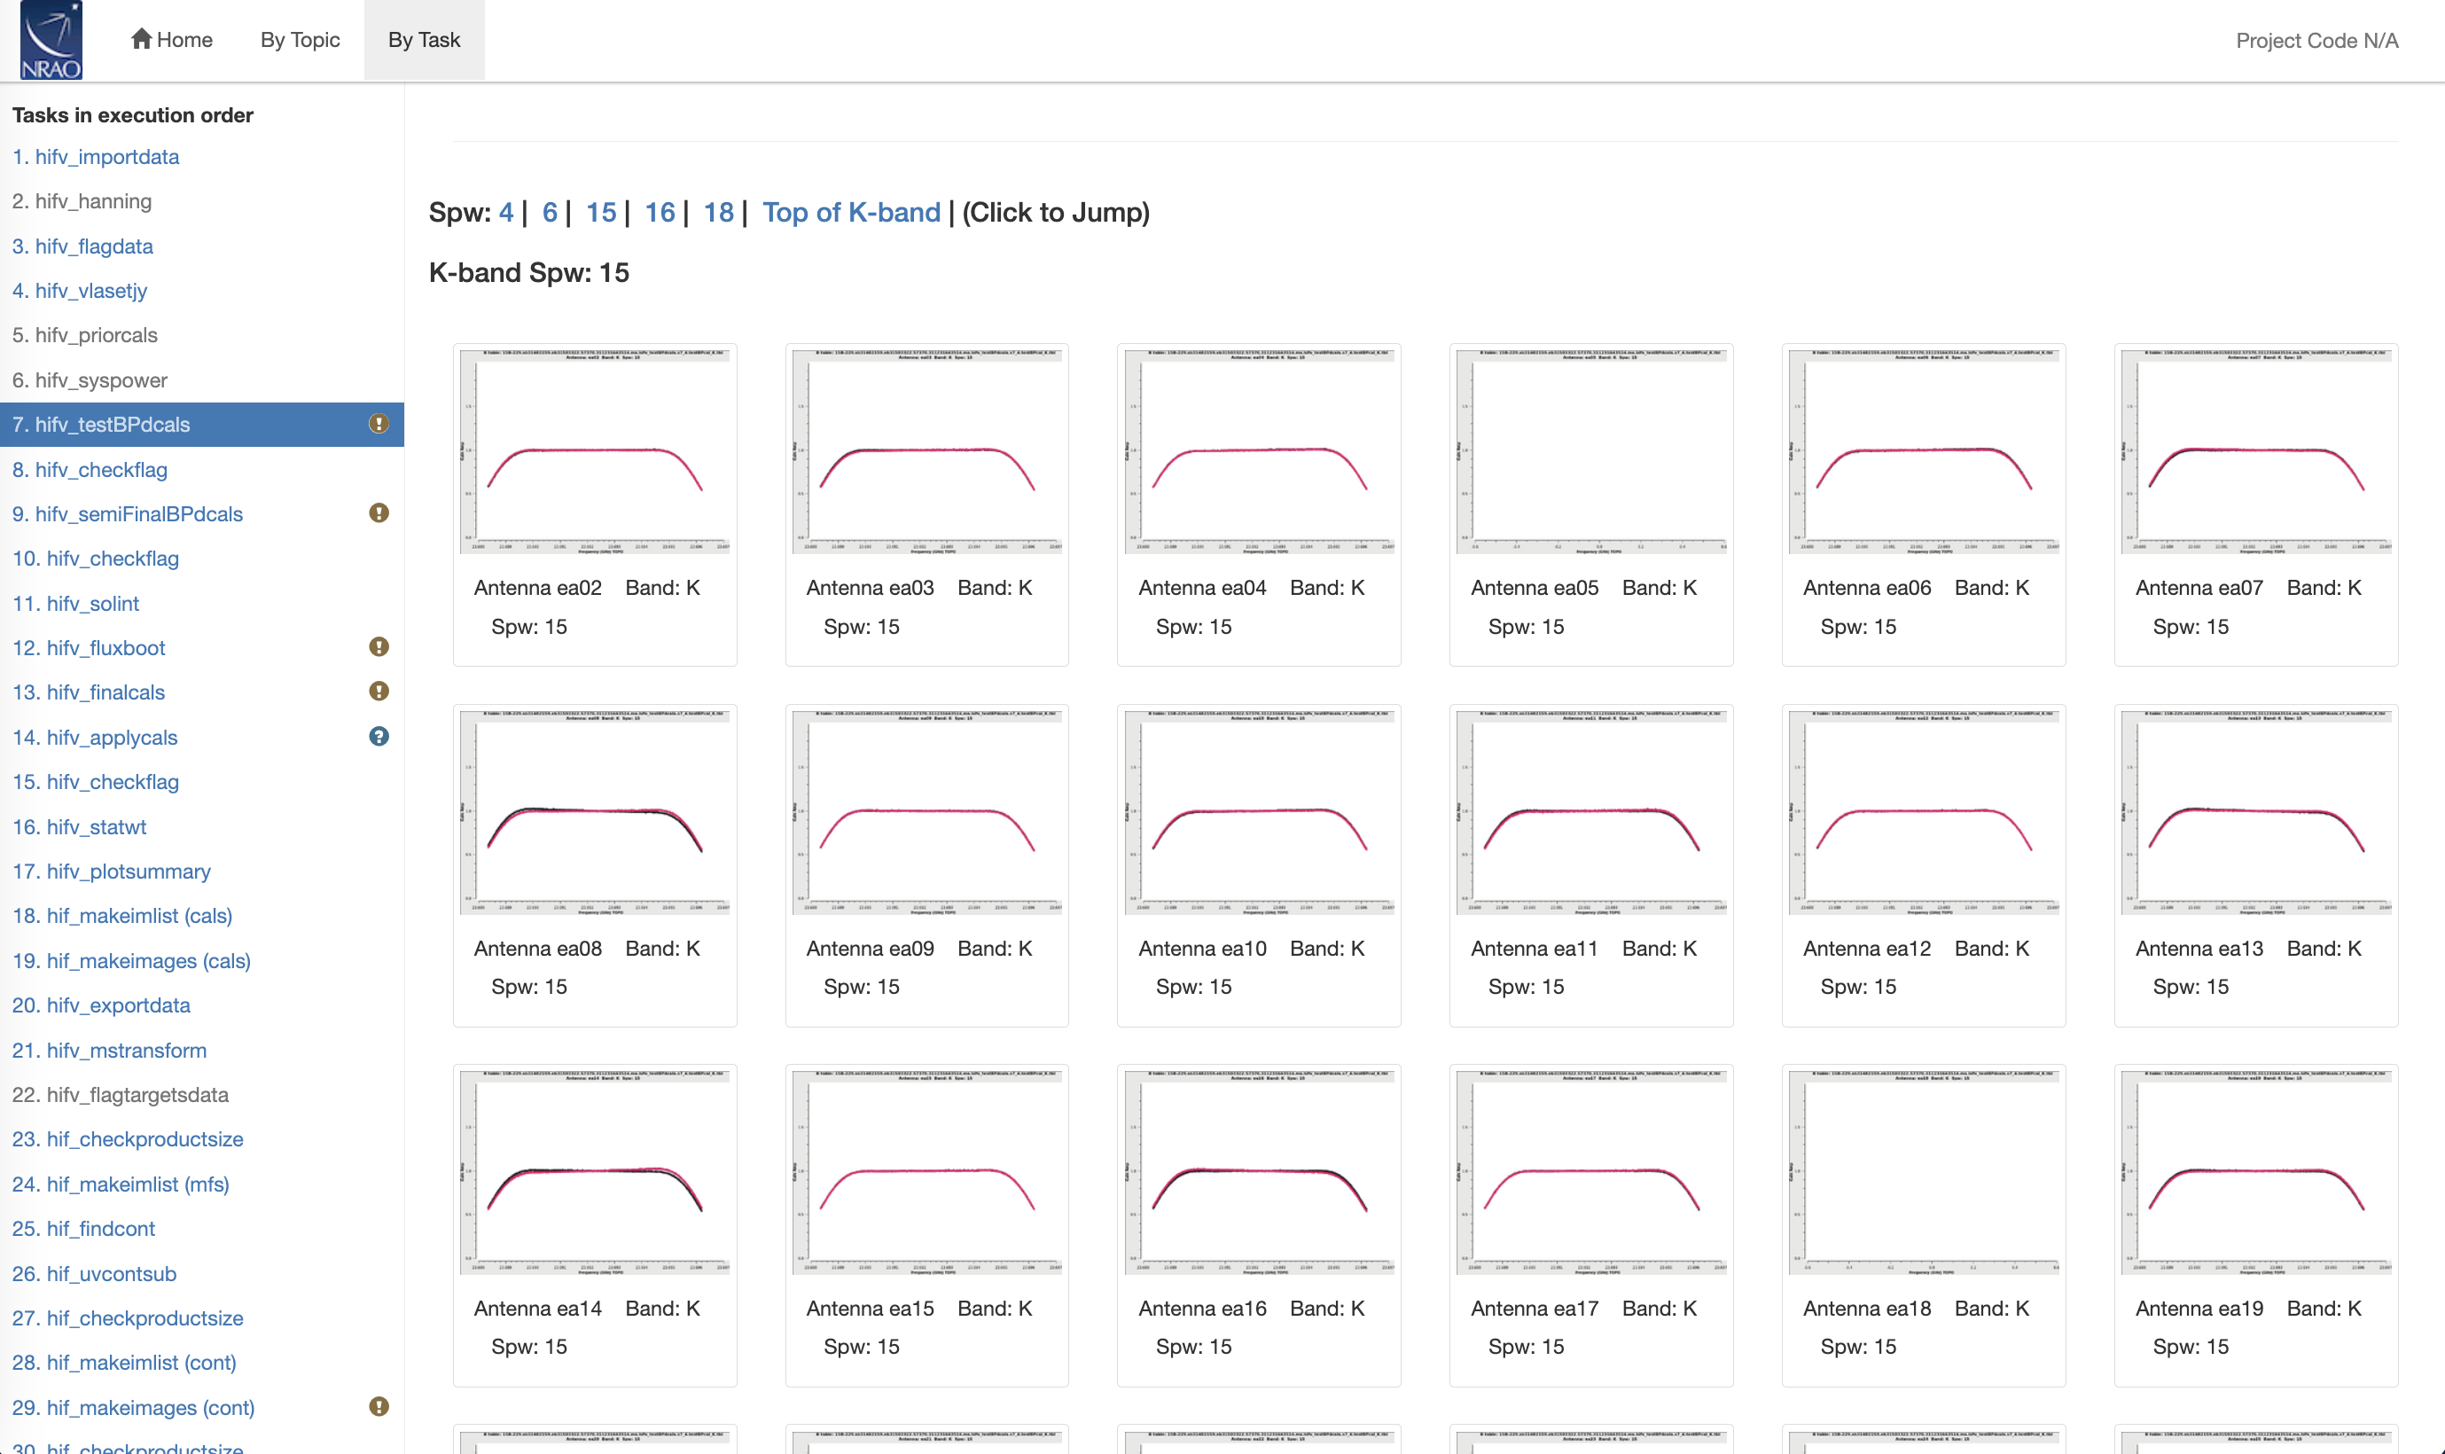Jump to Spw 18 link
The width and height of the screenshot is (2445, 1454).
click(x=718, y=213)
